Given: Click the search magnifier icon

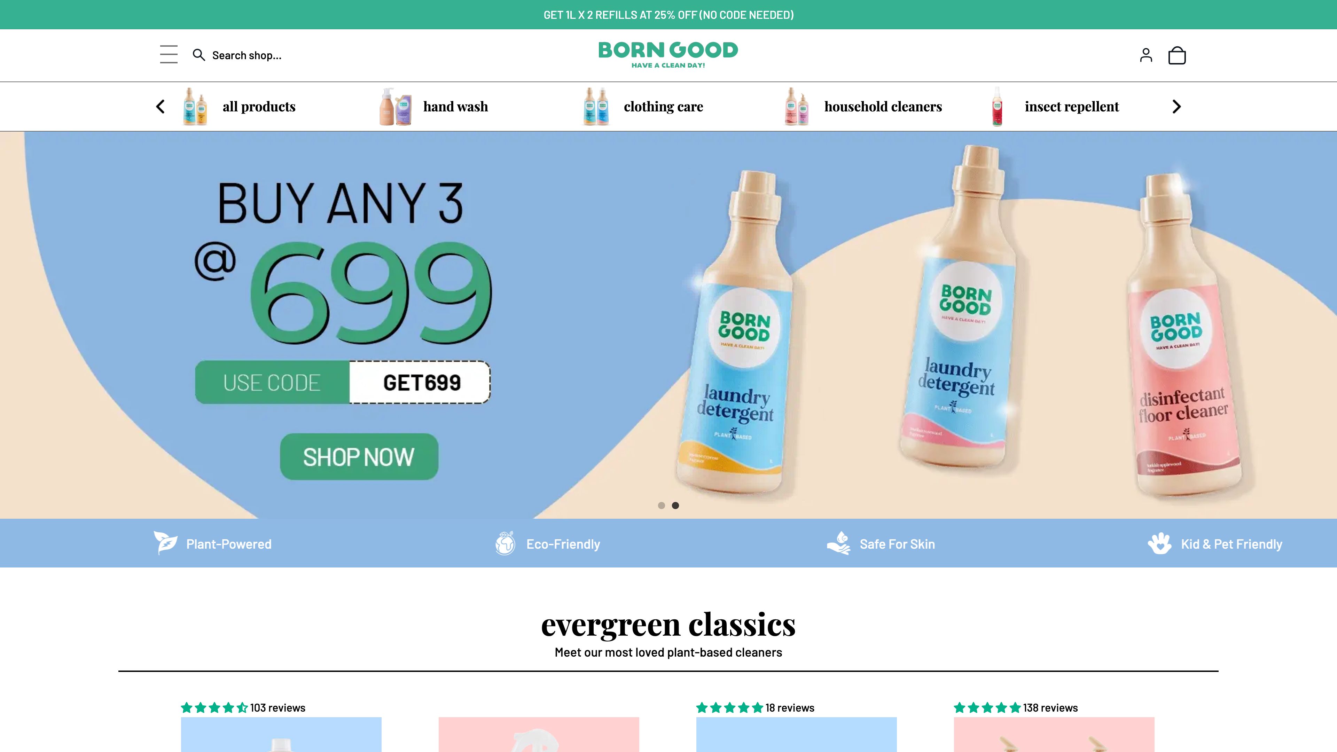Looking at the screenshot, I should click(199, 55).
